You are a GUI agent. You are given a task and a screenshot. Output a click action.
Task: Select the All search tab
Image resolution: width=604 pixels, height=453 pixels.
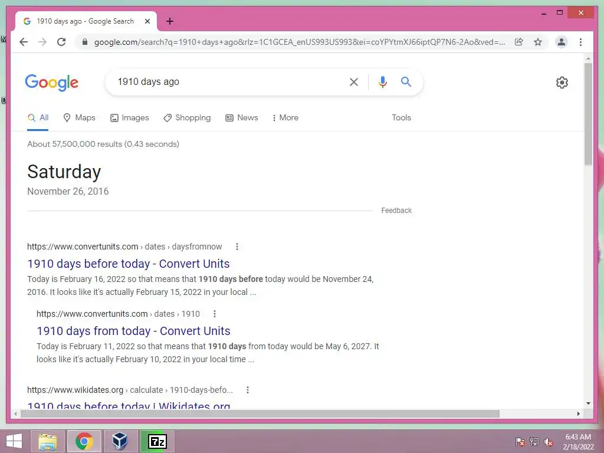pos(38,117)
